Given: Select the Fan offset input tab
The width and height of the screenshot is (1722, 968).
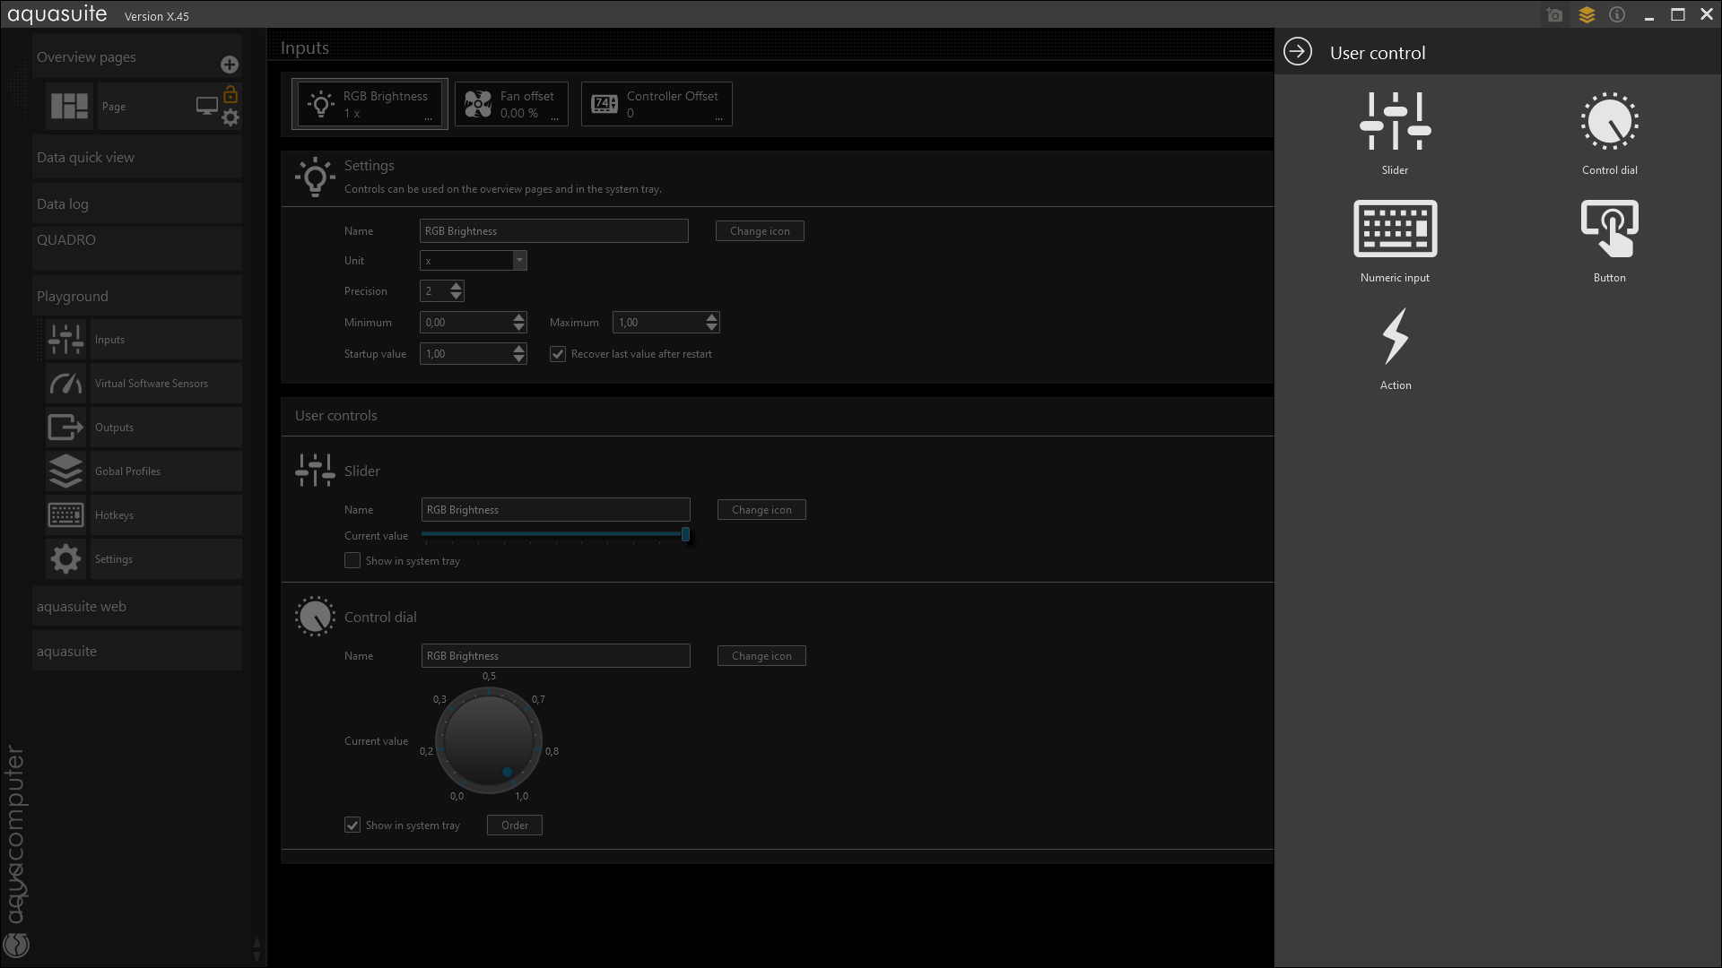Looking at the screenshot, I should (x=511, y=104).
